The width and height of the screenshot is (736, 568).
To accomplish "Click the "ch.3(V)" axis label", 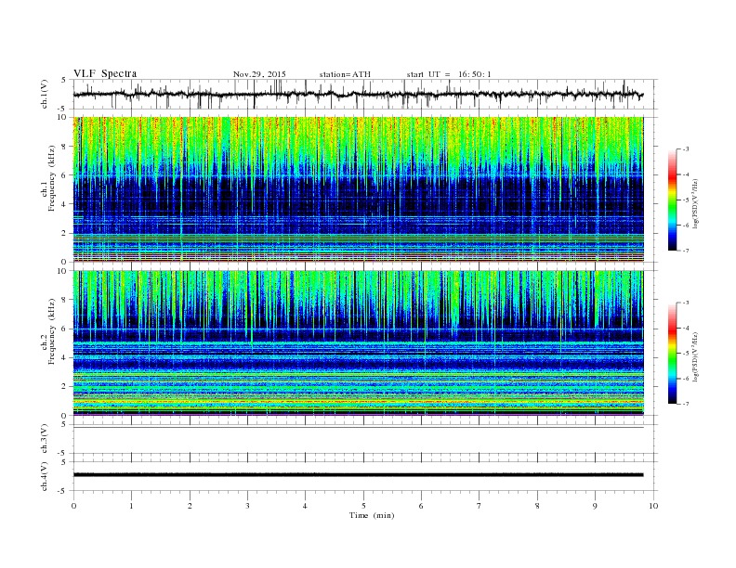I will point(45,439).
